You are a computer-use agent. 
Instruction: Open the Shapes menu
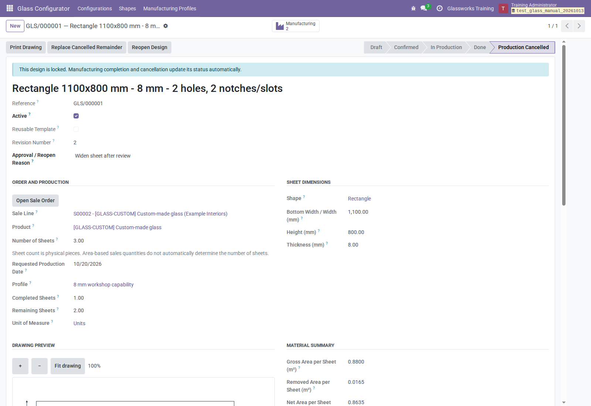pyautogui.click(x=127, y=8)
